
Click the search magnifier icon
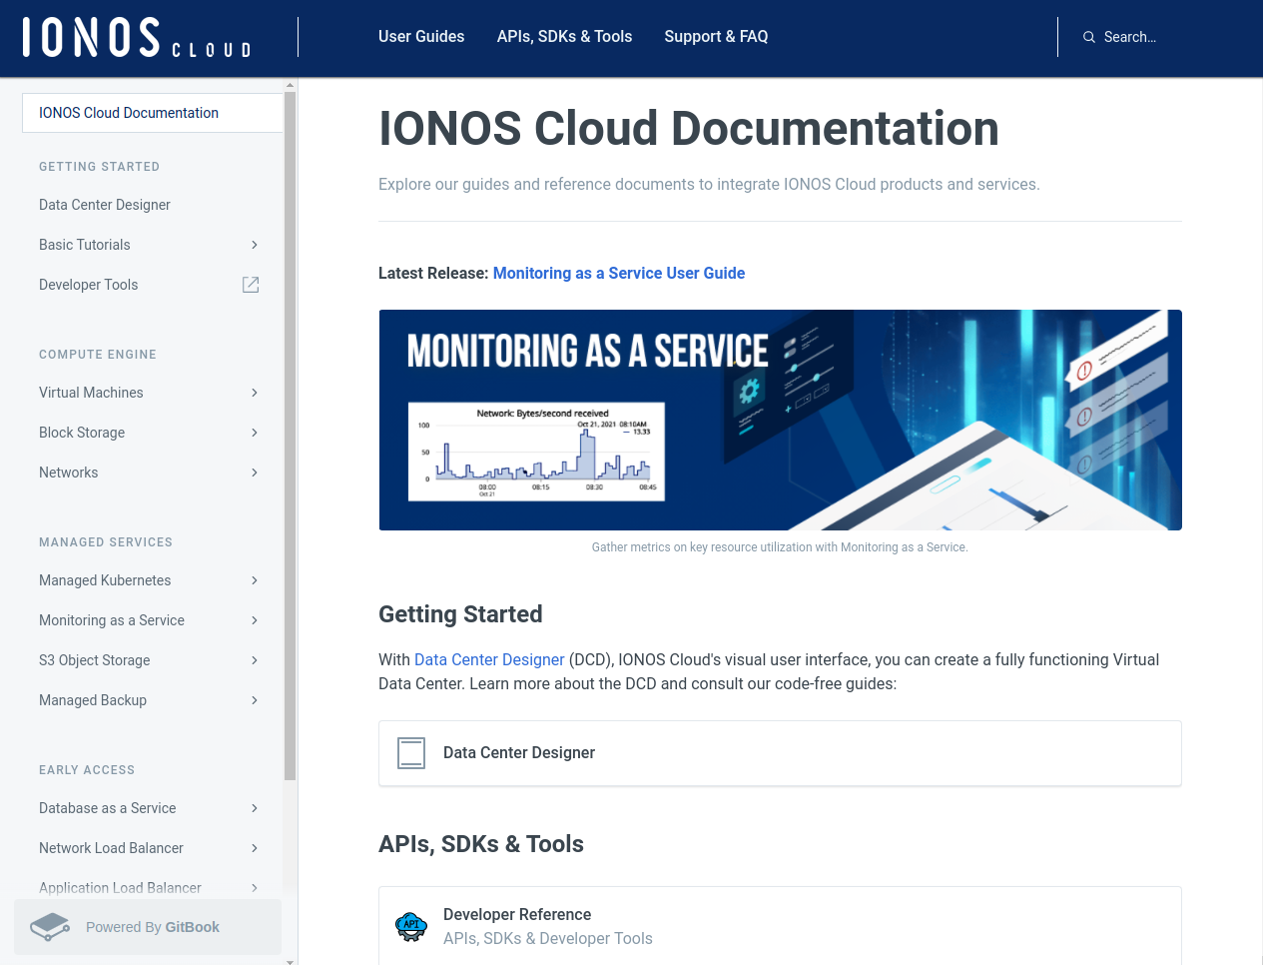pos(1089,37)
